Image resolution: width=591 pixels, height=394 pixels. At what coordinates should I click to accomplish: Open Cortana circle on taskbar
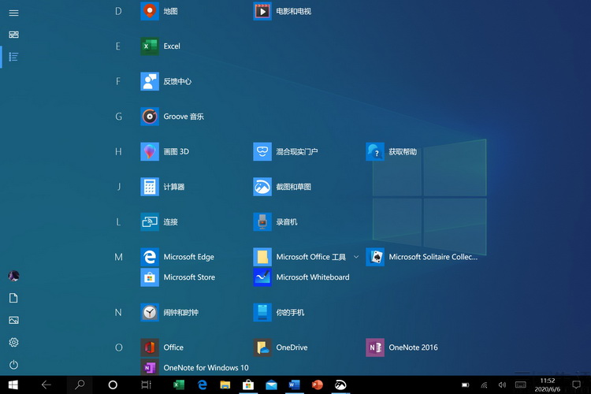coord(113,385)
